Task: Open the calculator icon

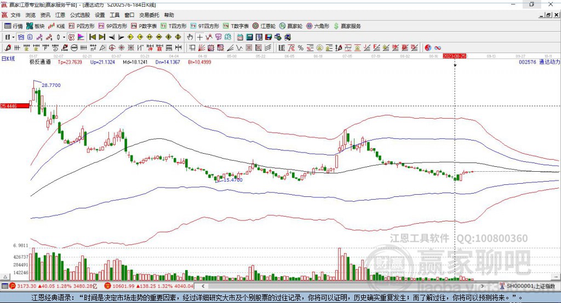Action: coord(249,37)
